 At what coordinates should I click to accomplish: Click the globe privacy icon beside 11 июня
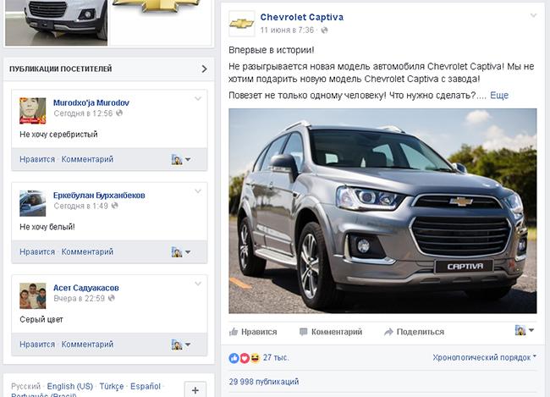coord(324,30)
